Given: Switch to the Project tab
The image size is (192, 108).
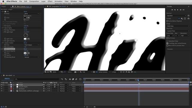Looking at the screenshot, I should tap(4, 7).
